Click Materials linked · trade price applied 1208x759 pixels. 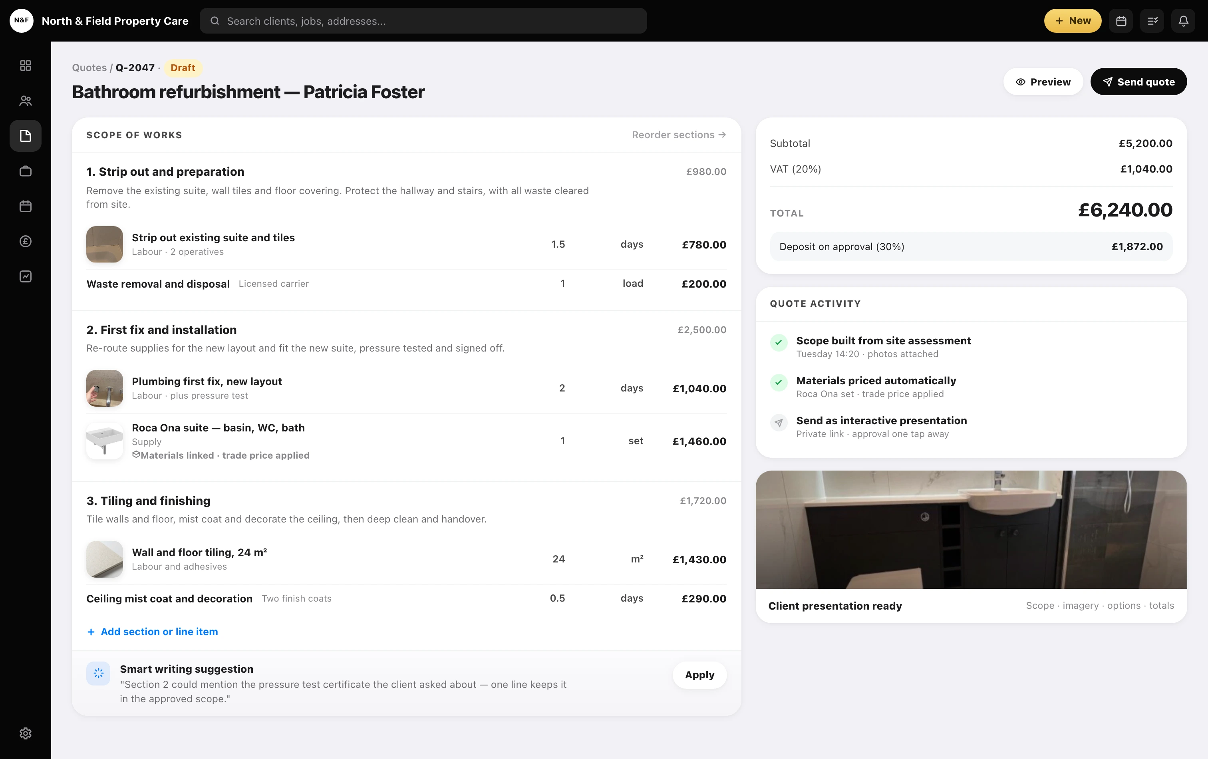click(225, 455)
